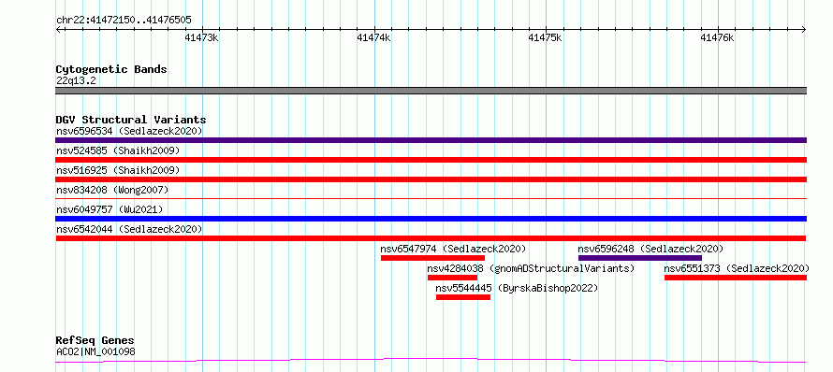Open the nsv6049757 (Wu2021) label

(x=110, y=209)
